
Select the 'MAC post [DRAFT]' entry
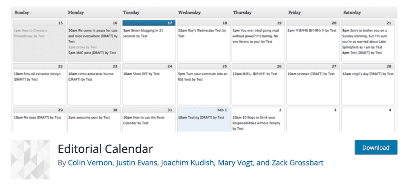[x=92, y=53]
